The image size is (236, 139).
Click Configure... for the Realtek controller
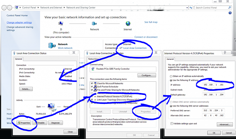pos(147,75)
